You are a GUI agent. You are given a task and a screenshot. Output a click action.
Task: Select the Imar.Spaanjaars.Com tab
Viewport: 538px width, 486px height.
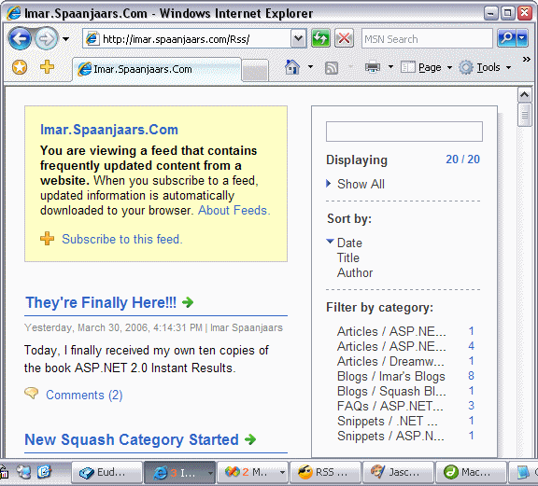(x=157, y=69)
